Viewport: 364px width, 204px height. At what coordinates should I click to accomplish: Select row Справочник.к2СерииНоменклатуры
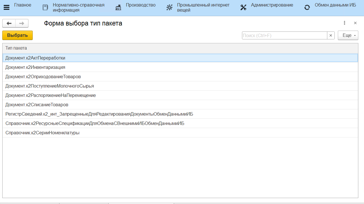click(x=42, y=133)
